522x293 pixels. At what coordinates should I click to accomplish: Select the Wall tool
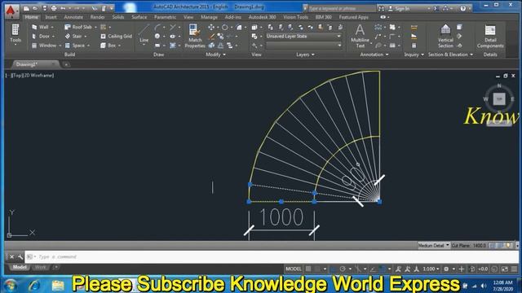click(40, 27)
